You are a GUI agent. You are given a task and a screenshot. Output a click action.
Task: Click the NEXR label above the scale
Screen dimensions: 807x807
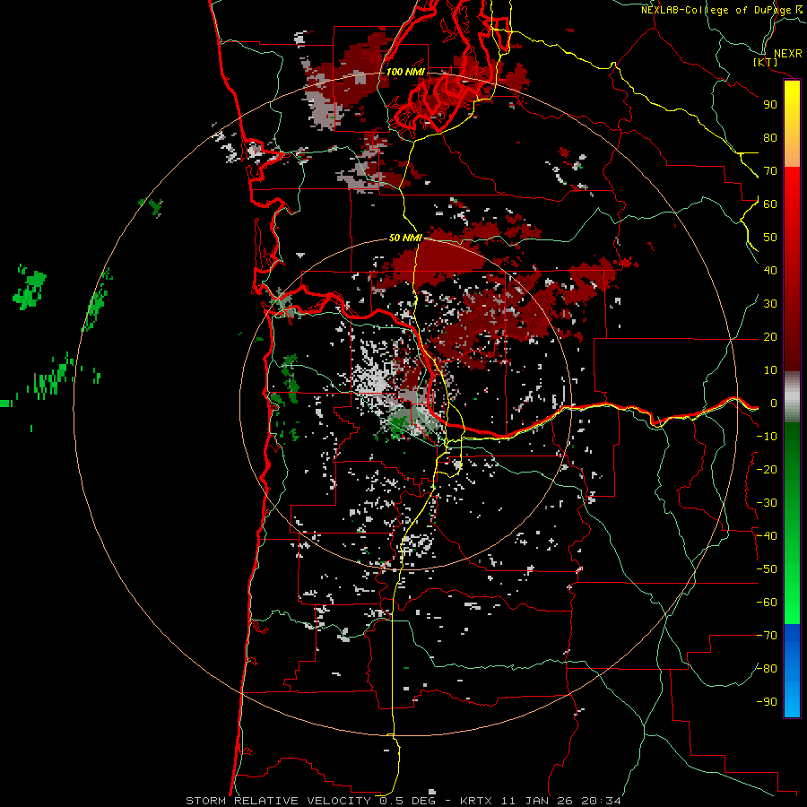(787, 54)
